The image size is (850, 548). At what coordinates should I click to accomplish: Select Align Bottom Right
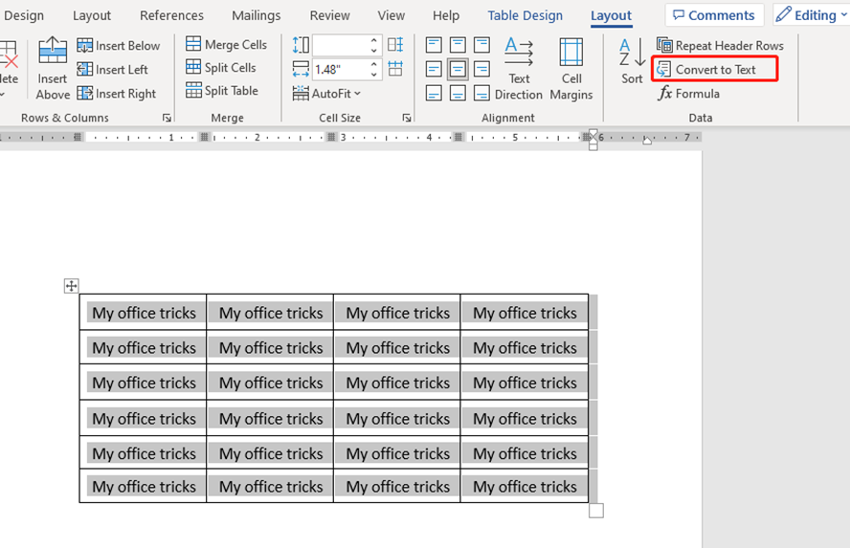[481, 93]
